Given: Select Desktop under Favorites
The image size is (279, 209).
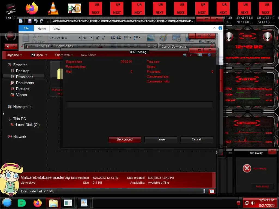Looking at the screenshot, I should 22,71.
